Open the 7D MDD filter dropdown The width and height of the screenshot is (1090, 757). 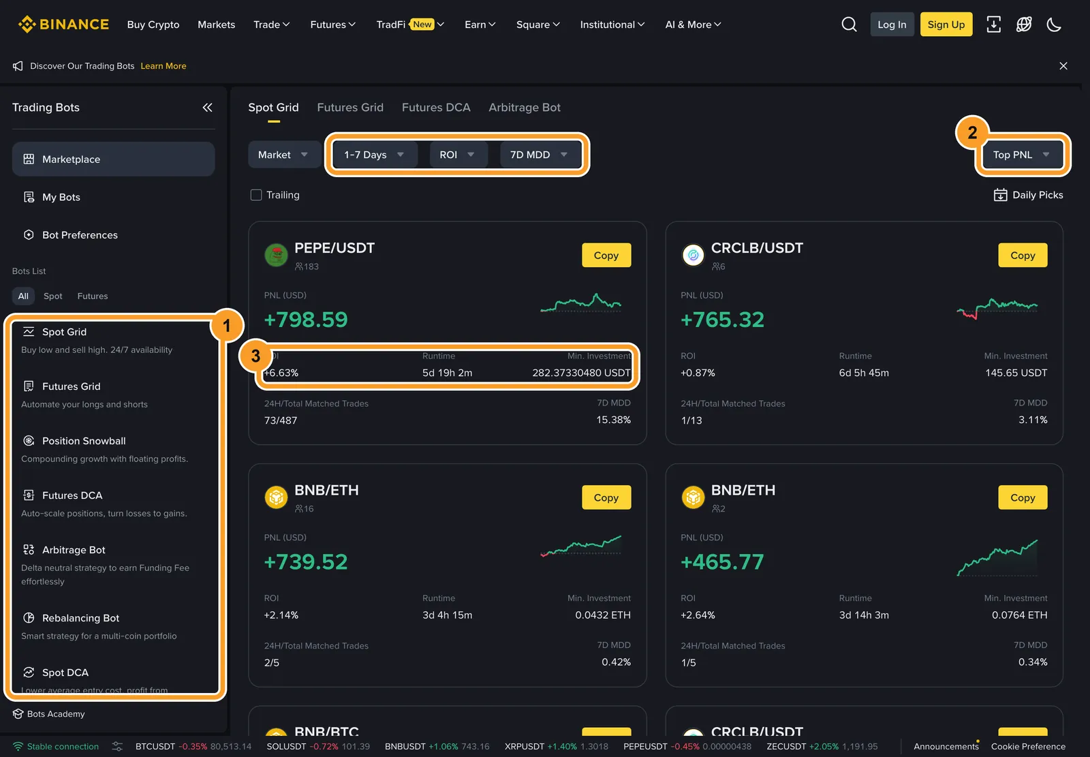[540, 155]
